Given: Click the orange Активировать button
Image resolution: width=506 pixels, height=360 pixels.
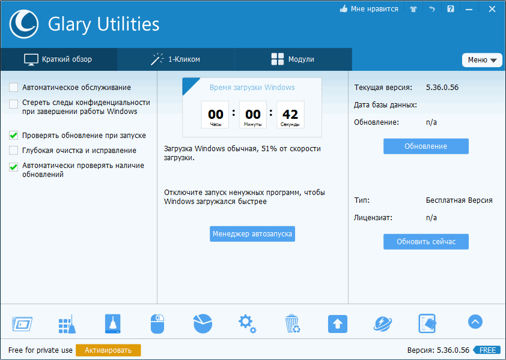Looking at the screenshot, I should coord(108,350).
